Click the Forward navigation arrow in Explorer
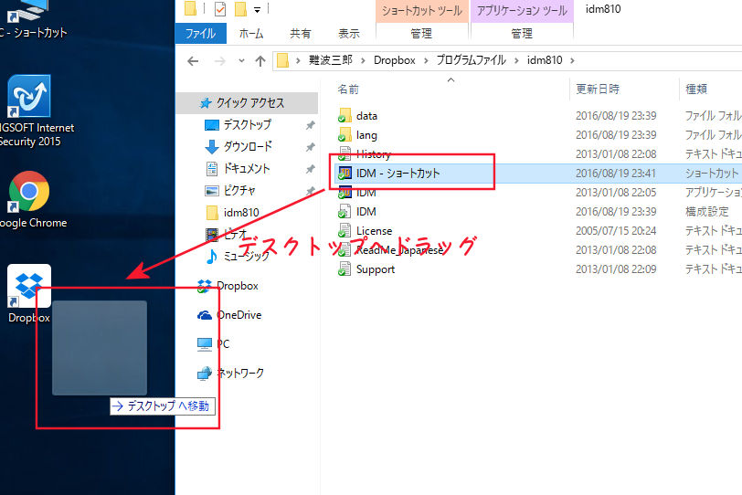Screen dimensions: 742x495 coord(219,61)
